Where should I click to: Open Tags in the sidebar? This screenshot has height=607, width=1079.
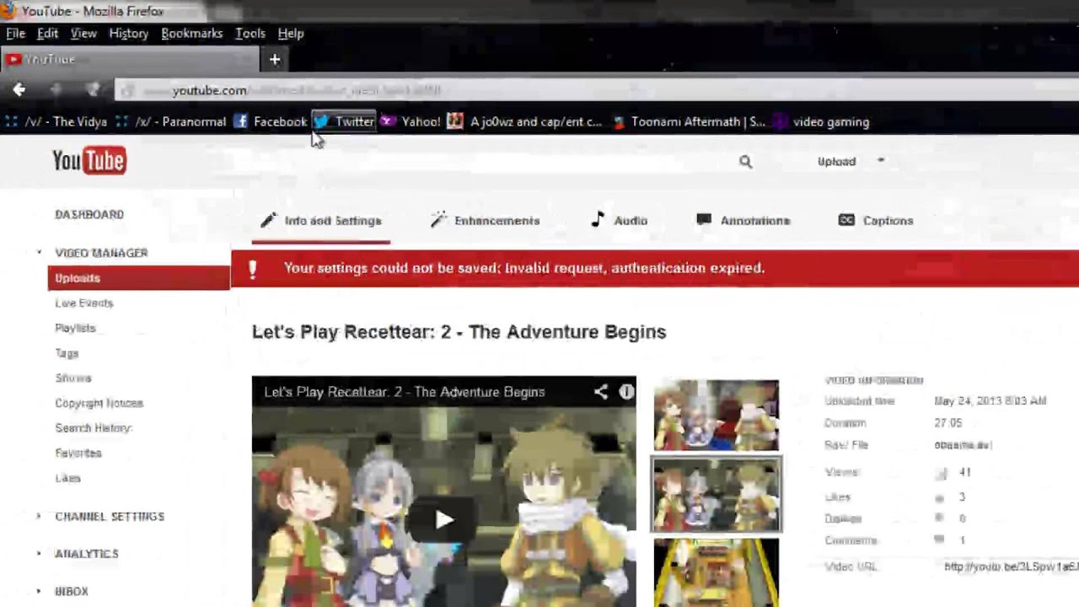coord(67,353)
